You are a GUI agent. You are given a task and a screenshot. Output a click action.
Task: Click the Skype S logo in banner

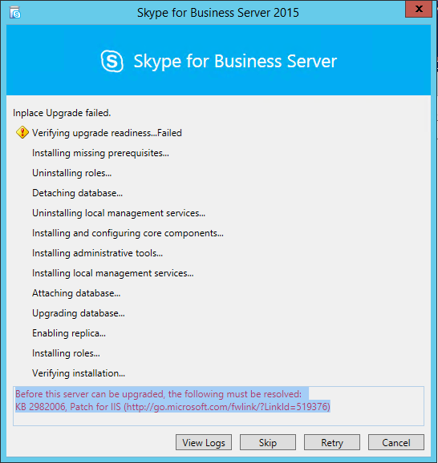click(112, 61)
